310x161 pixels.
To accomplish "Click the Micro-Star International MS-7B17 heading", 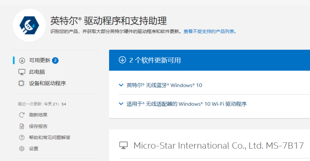I will point(218,146).
